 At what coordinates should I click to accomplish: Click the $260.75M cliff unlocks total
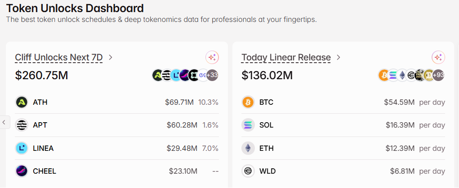tap(42, 75)
